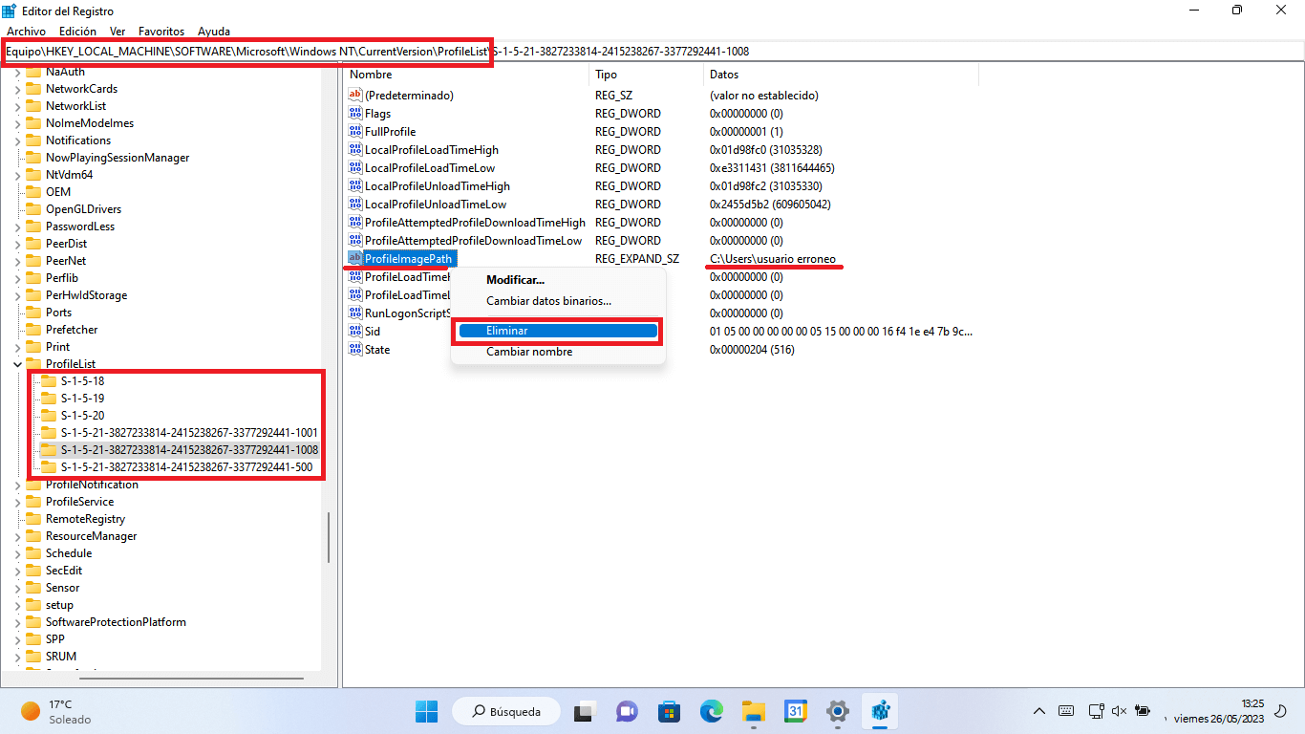
Task: Open the Ayuda menu
Action: 214,32
